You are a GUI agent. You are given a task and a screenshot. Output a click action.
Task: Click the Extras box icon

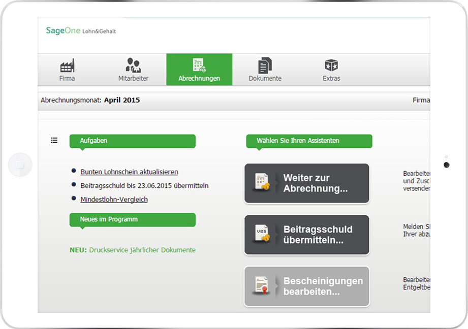tap(331, 65)
